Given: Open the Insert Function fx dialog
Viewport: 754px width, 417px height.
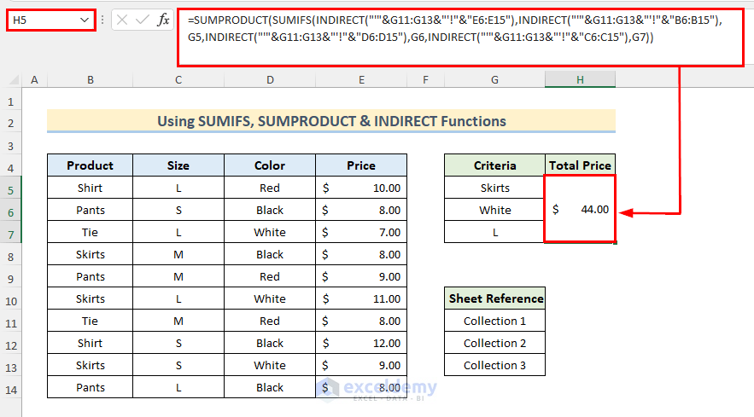Looking at the screenshot, I should click(163, 20).
